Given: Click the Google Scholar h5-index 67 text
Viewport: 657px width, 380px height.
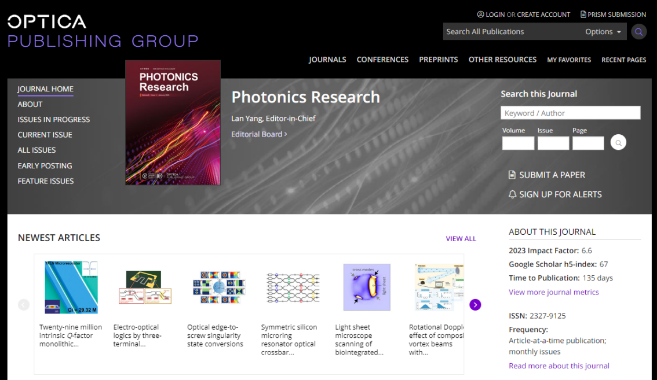Looking at the screenshot, I should click(558, 264).
